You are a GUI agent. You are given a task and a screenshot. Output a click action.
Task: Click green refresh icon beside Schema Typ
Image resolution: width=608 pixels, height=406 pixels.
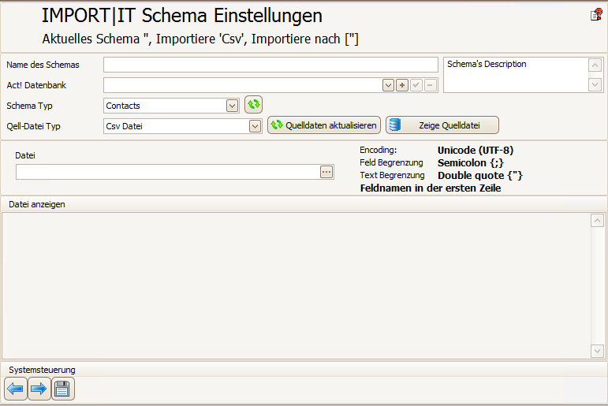254,105
